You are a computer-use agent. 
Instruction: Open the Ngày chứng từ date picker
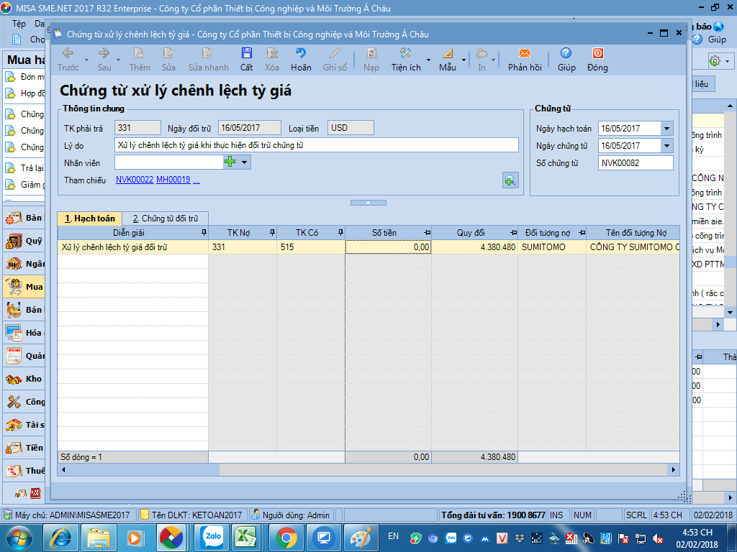tap(666, 146)
